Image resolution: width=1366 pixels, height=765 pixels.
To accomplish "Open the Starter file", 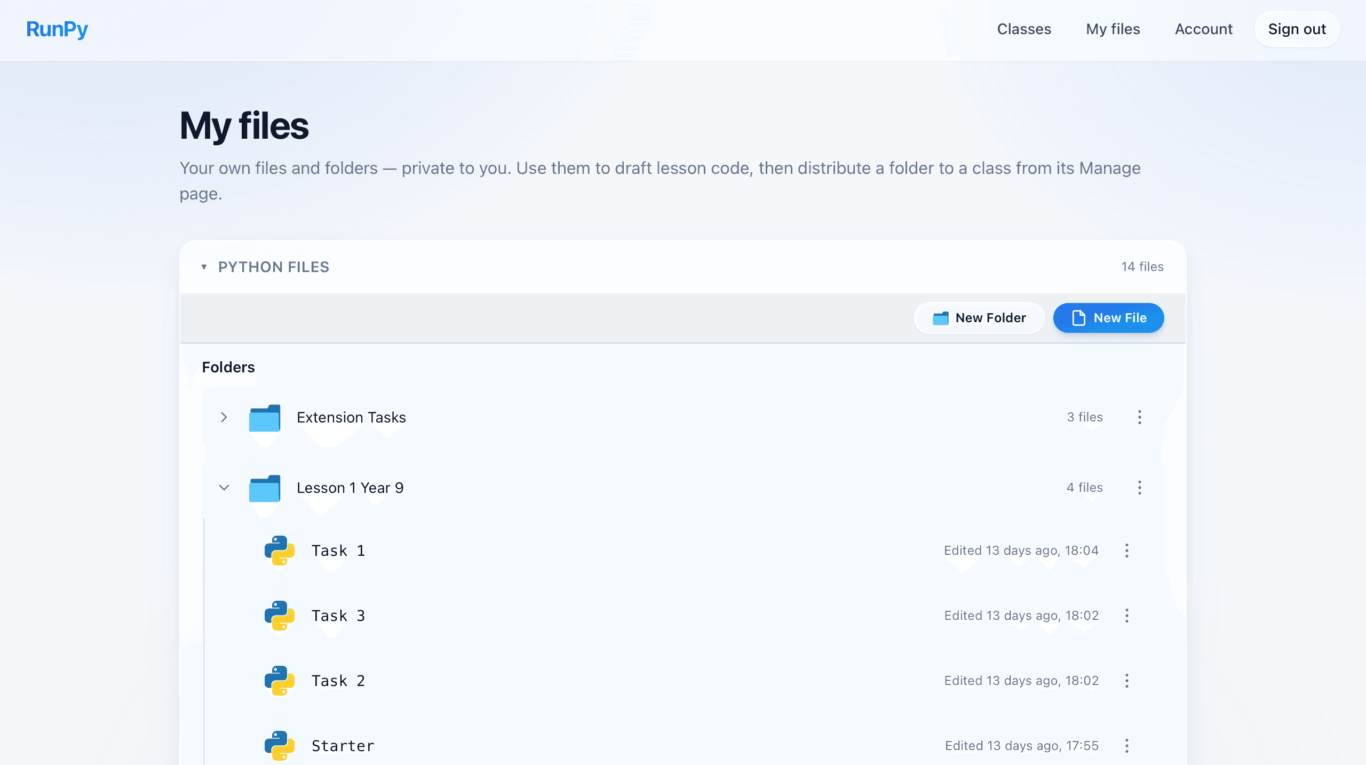I will [x=343, y=746].
